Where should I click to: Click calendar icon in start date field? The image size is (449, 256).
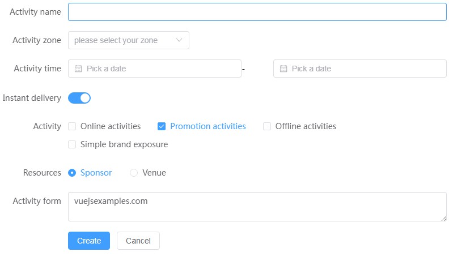pyautogui.click(x=79, y=69)
